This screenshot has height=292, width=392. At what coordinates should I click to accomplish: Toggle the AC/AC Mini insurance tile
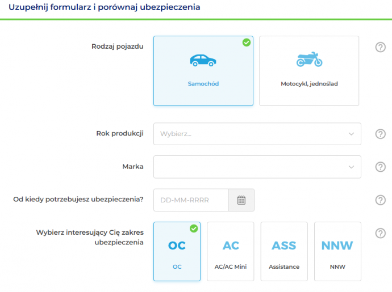click(231, 251)
